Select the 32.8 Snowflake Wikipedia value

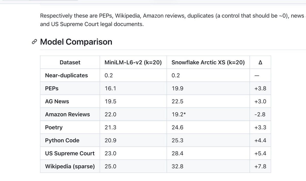pos(177,166)
